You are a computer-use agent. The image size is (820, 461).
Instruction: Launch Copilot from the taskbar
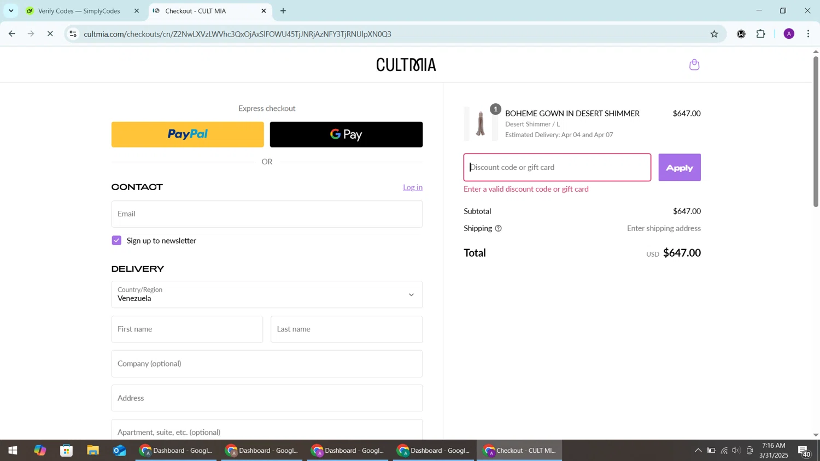40,451
